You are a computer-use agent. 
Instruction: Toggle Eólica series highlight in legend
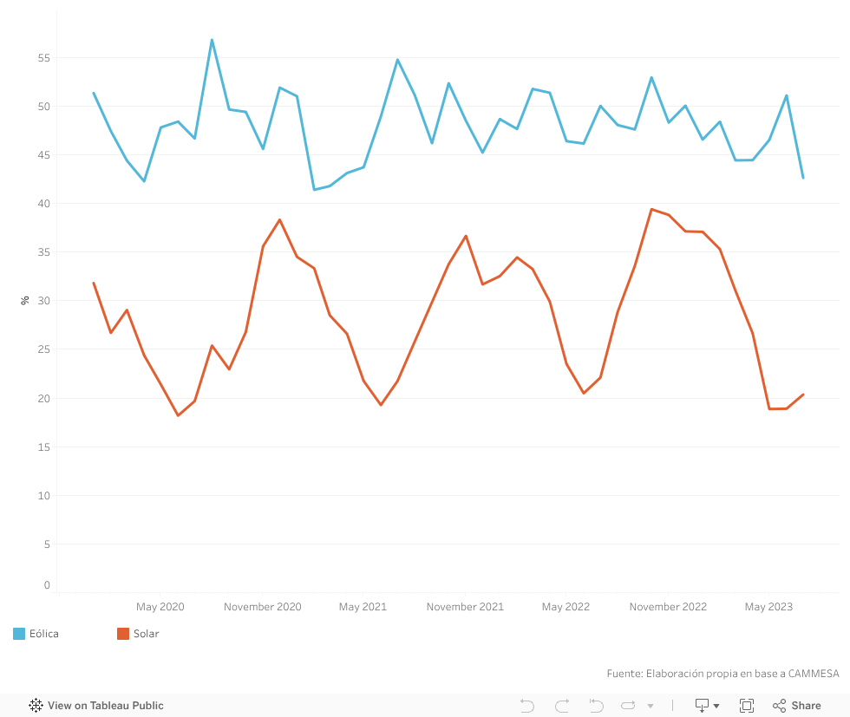[44, 634]
